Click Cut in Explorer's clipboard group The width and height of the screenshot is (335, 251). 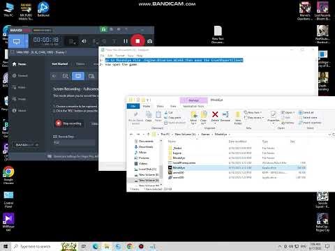point(169,113)
